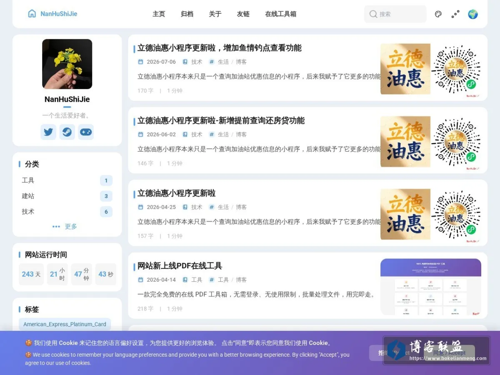Open the 工具 category in sidebar
This screenshot has height=375, width=500.
[x=67, y=180]
